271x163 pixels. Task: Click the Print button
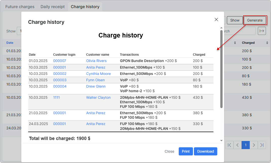pos(186,151)
